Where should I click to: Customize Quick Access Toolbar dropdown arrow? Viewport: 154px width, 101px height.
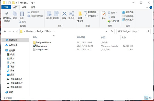pyautogui.click(x=16, y=3)
